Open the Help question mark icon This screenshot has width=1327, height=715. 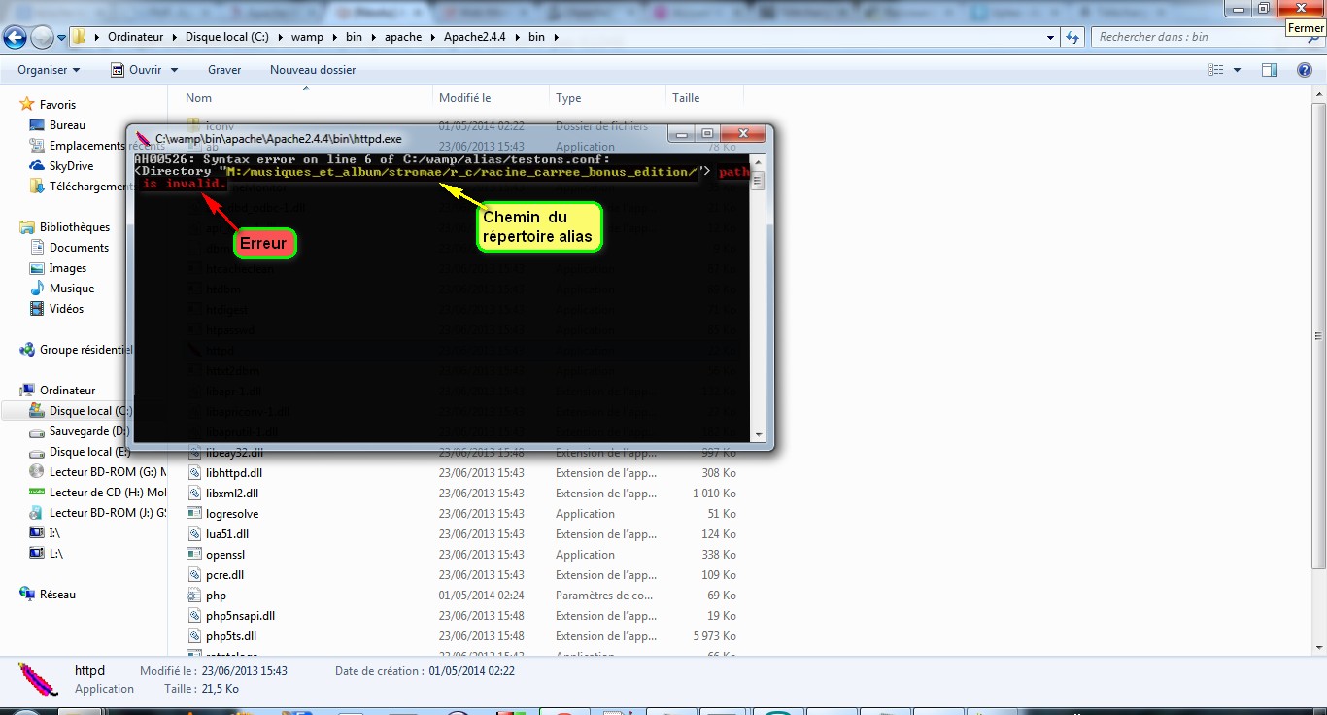click(x=1304, y=69)
